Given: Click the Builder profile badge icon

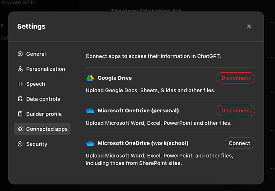Looking at the screenshot, I should [20, 114].
